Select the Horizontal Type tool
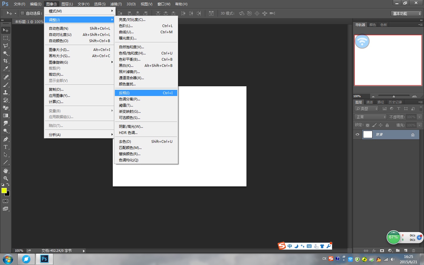Viewport: 424px width, 265px height. coord(6,147)
